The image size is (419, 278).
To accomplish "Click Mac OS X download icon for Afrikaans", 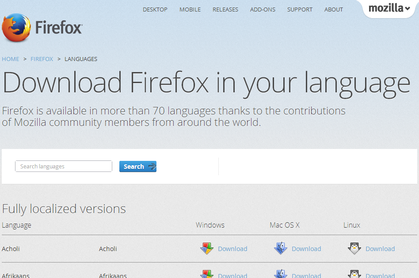I will point(281,274).
